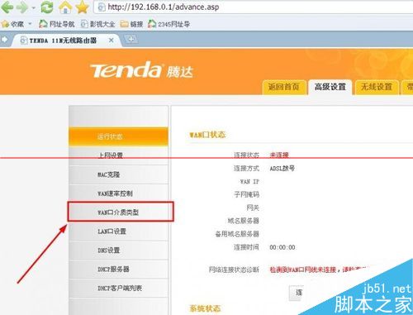Viewport: 413px width, 315px height.
Task: Click the 未连接 connection status value
Action: coord(279,155)
